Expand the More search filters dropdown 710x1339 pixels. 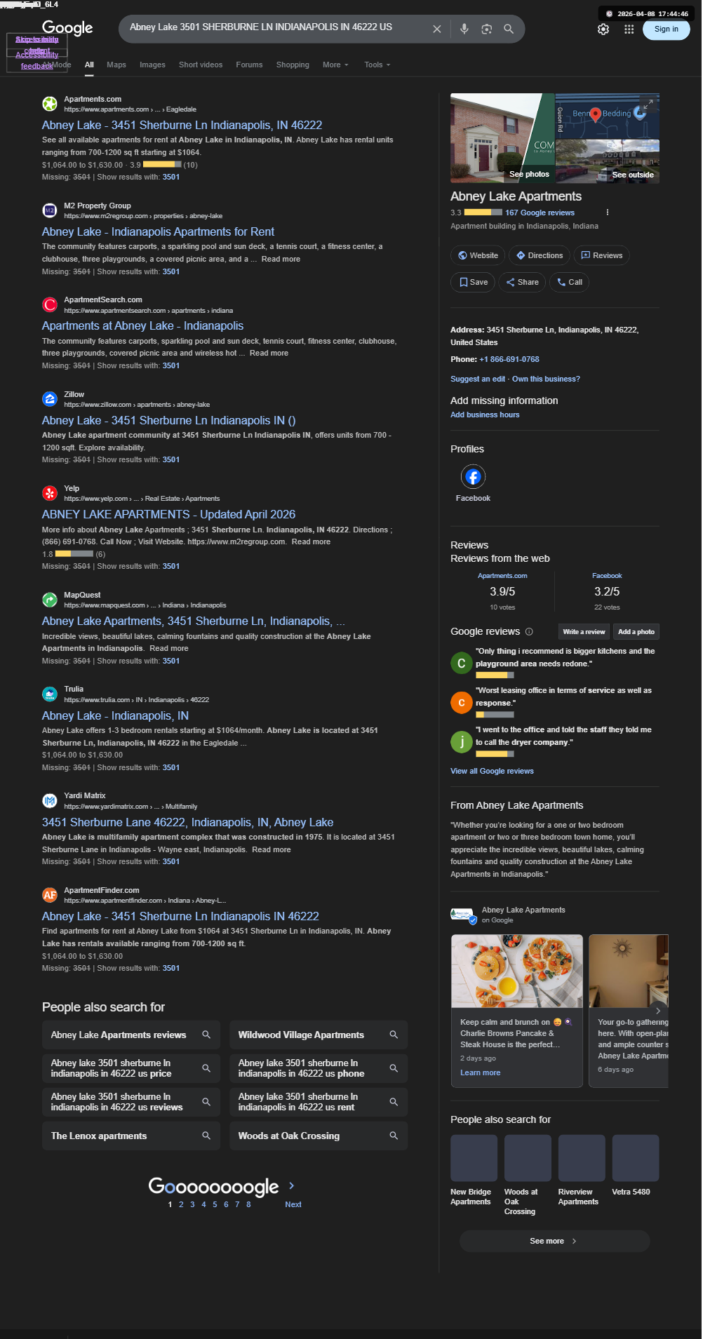click(335, 65)
